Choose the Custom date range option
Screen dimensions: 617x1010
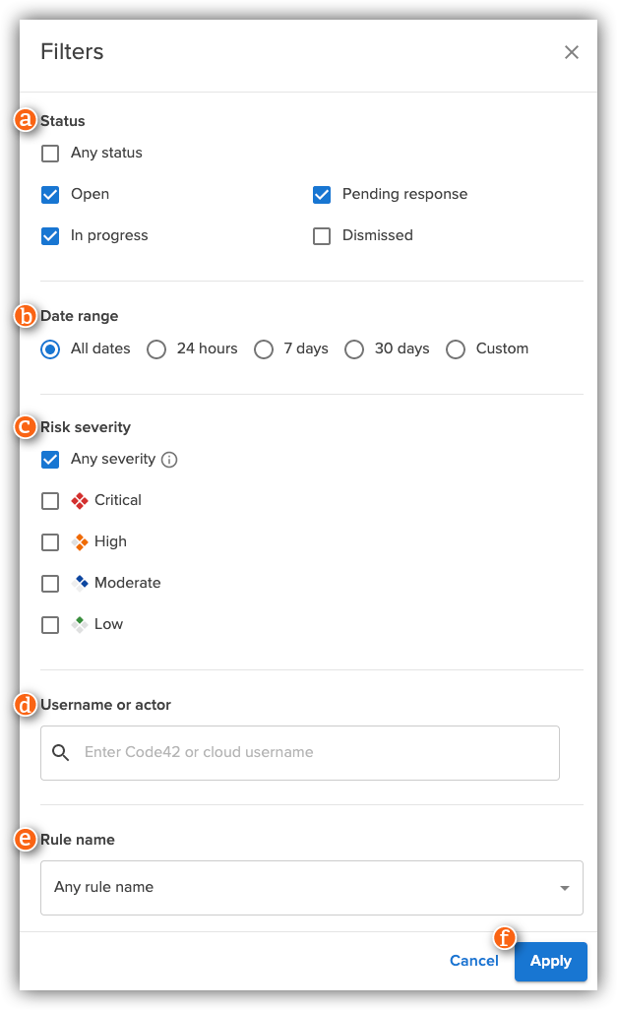point(456,349)
